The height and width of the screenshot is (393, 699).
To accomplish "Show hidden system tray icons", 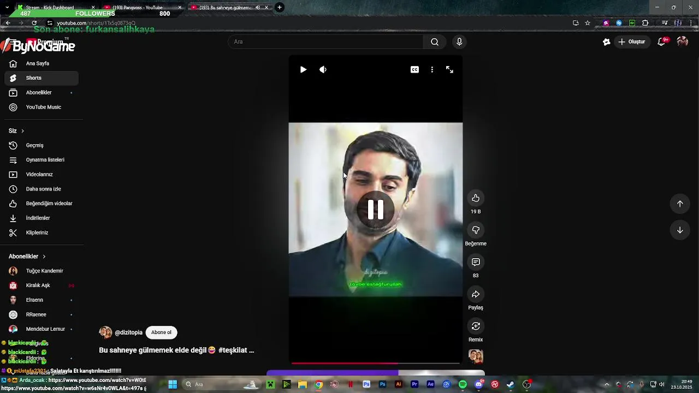I will 607,384.
